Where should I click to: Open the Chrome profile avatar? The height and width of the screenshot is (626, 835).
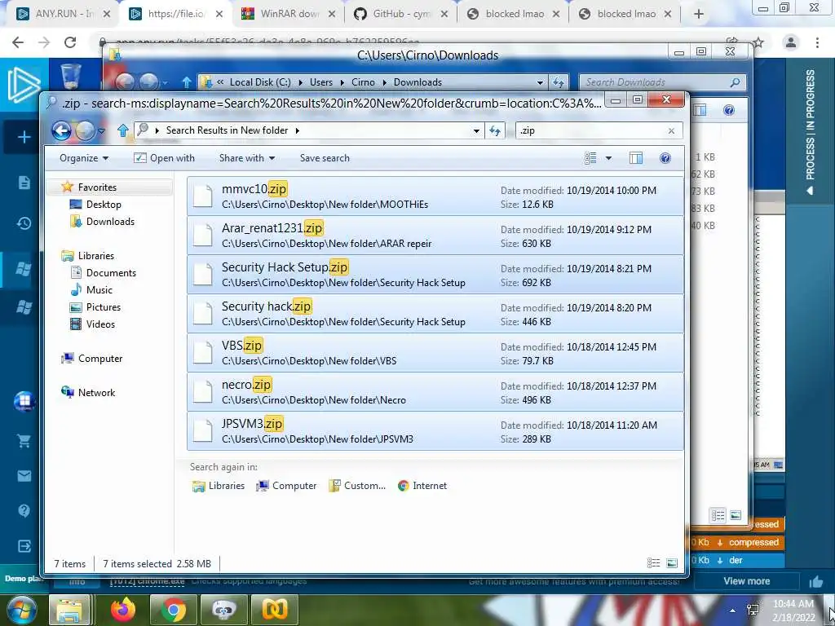791,42
